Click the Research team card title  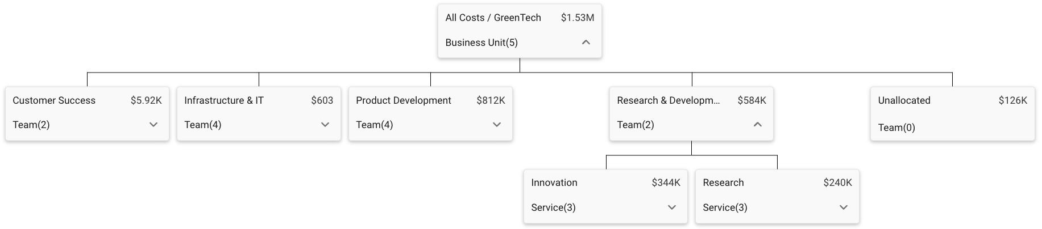(723, 183)
